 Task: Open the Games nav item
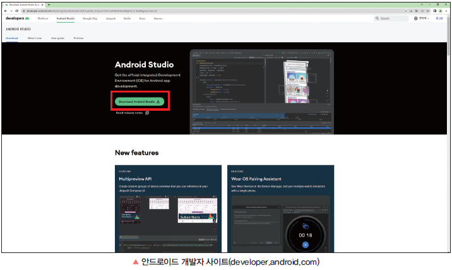click(158, 18)
